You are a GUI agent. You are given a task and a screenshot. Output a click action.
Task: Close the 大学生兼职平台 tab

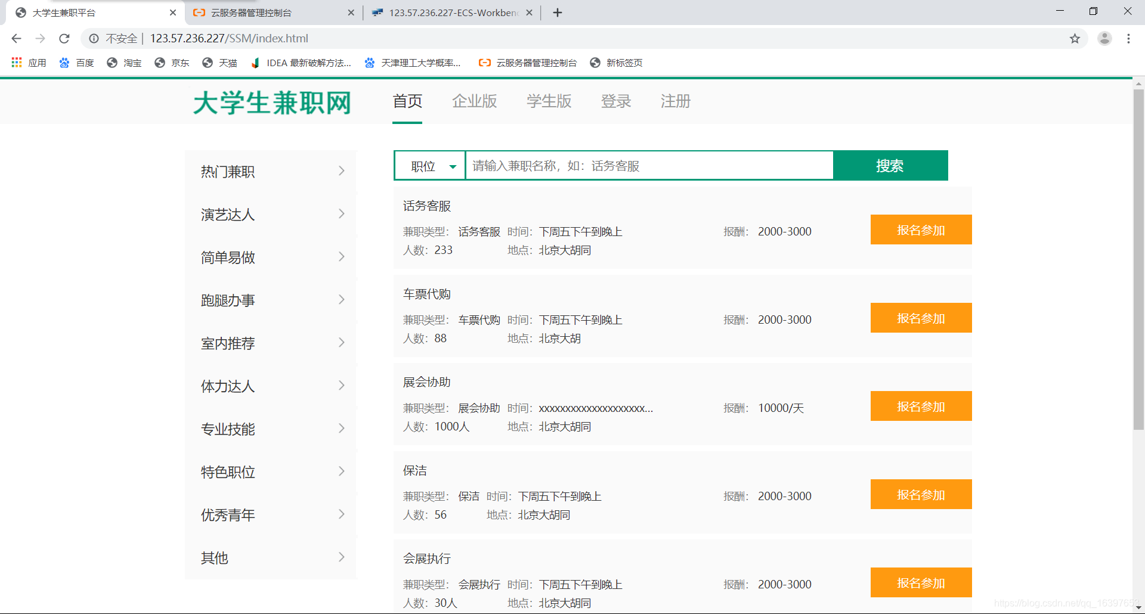173,13
